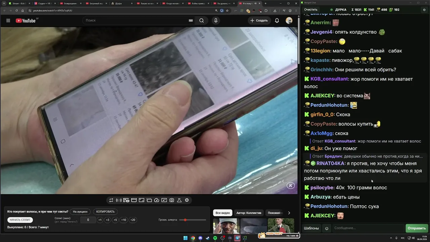This screenshot has width=430, height=242.
Task: Open the Windows Start menu
Action: (185, 238)
